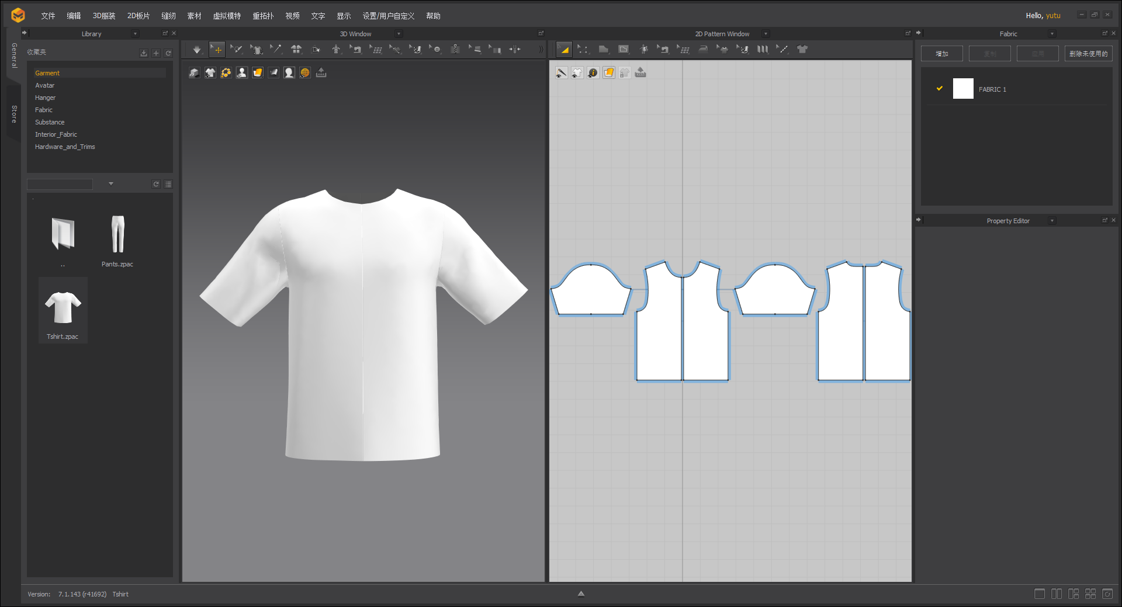1122x607 pixels.
Task: Click the add-to-library plus icon above favorites
Action: coord(156,53)
